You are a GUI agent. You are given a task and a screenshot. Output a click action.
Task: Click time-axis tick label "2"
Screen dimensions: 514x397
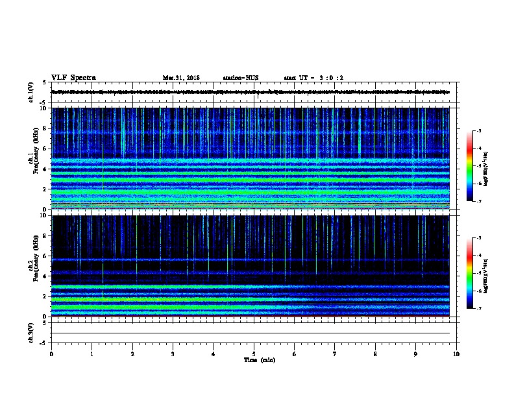point(132,354)
